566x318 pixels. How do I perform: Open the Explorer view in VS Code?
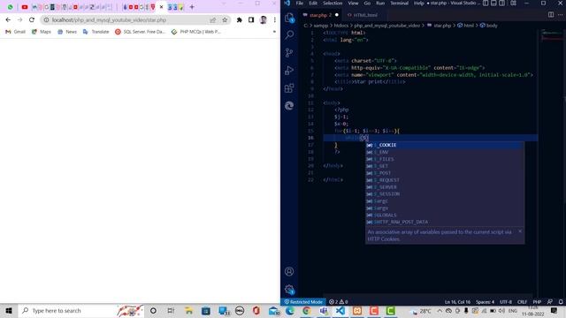pyautogui.click(x=289, y=18)
